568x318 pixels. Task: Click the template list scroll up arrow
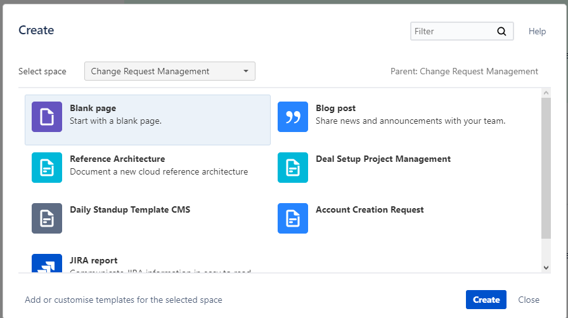click(x=546, y=93)
